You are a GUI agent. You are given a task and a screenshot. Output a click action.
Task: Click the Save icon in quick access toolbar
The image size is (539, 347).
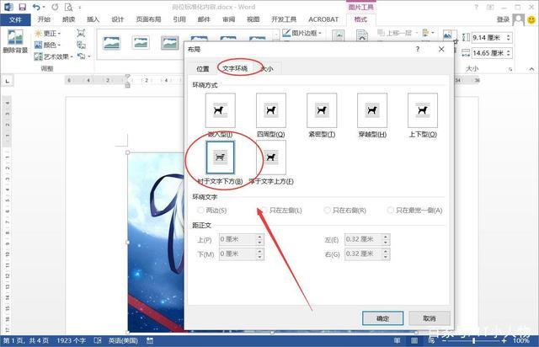pos(23,7)
